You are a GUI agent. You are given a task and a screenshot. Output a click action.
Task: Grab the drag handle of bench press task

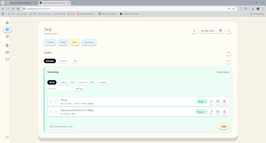tap(51, 112)
